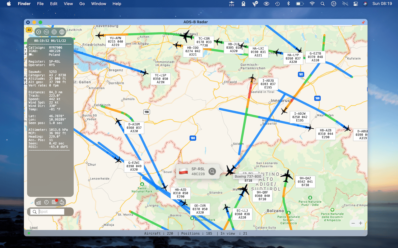The width and height of the screenshot is (398, 248).
Task: Click the Boeing 737-800 tooltip
Action: point(248,176)
